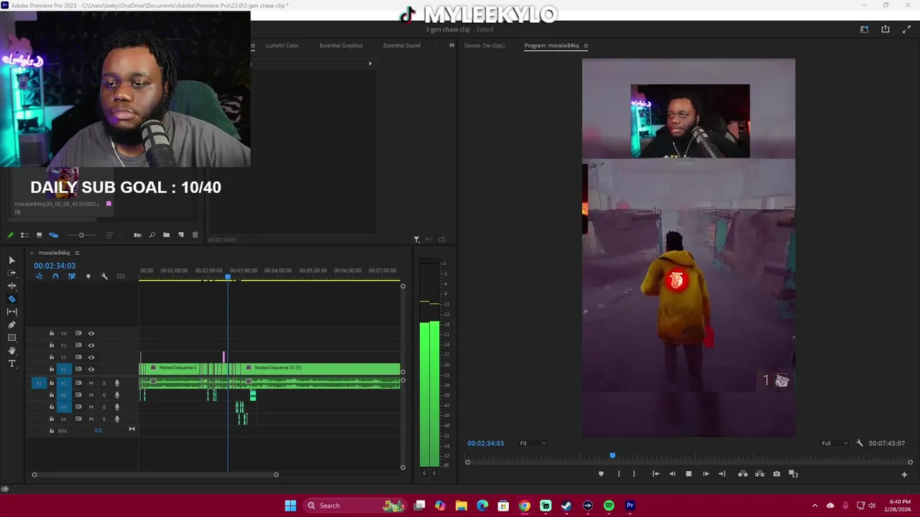920x517 pixels.
Task: Expand the Effect Controls triangle arrow
Action: click(x=370, y=63)
